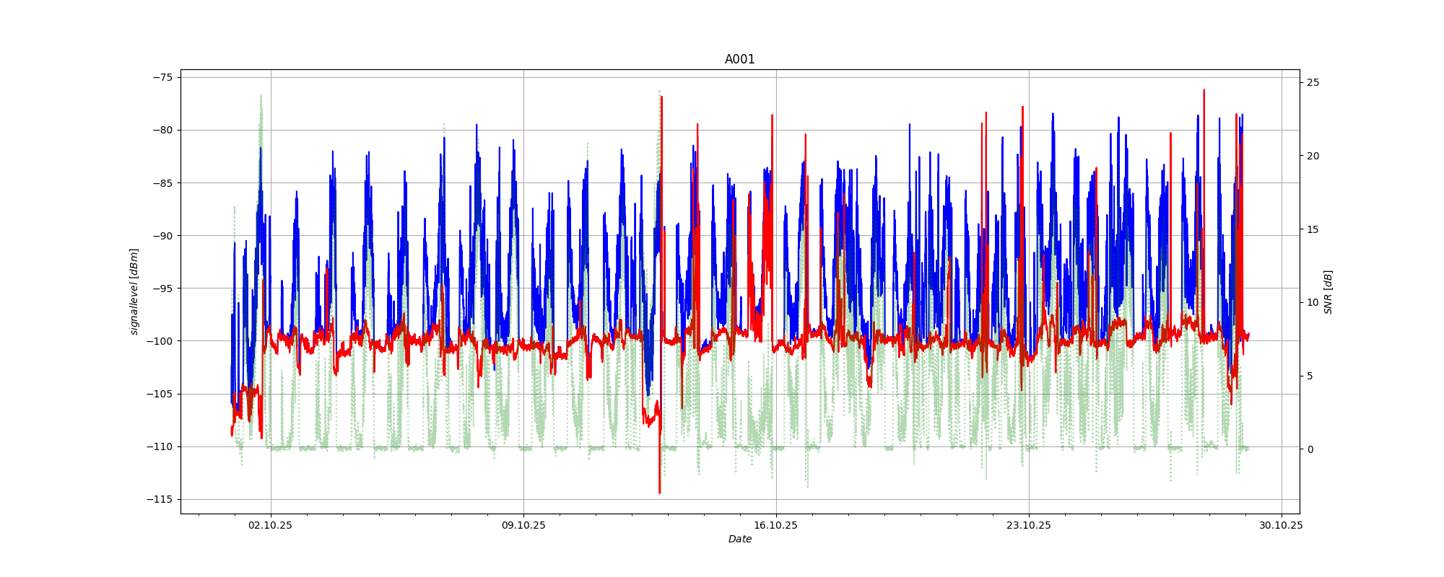The height and width of the screenshot is (577, 1444).
Task: Click the −75 signal level tick label
Action: click(162, 78)
